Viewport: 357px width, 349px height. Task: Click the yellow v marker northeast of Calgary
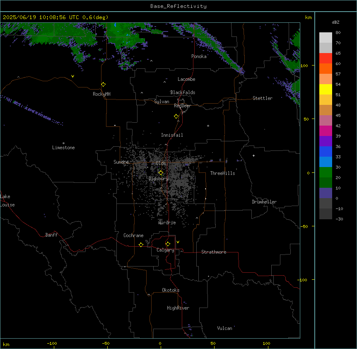point(178,242)
